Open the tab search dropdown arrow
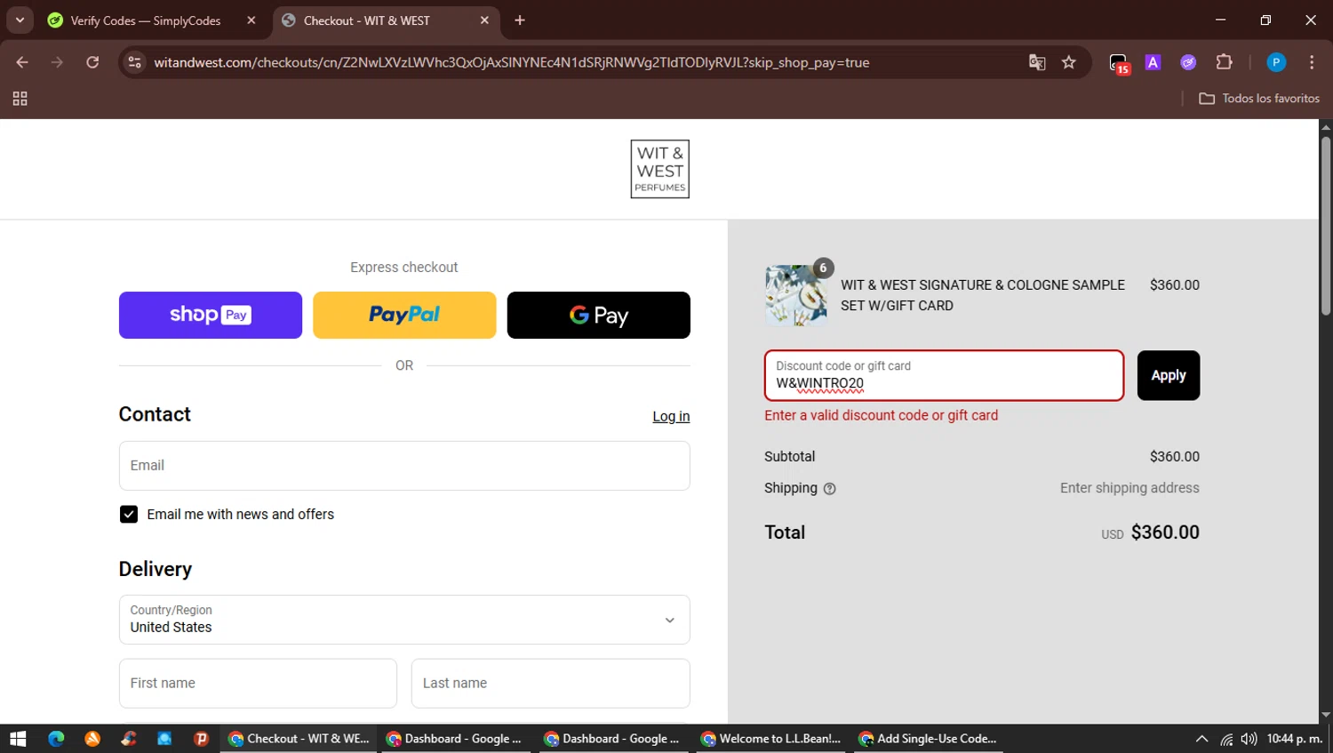This screenshot has height=753, width=1333. tap(20, 20)
